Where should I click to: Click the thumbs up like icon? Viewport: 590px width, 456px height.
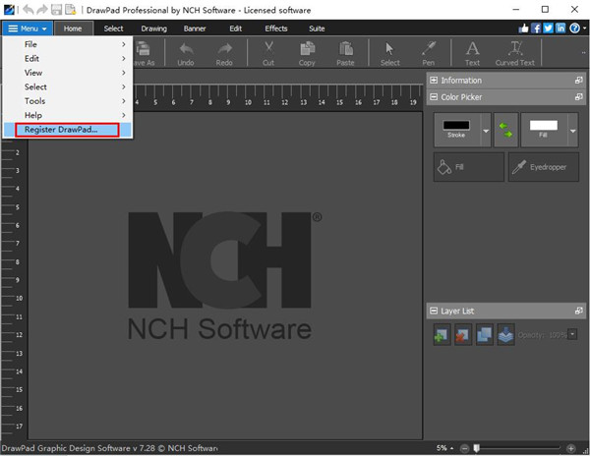[523, 28]
